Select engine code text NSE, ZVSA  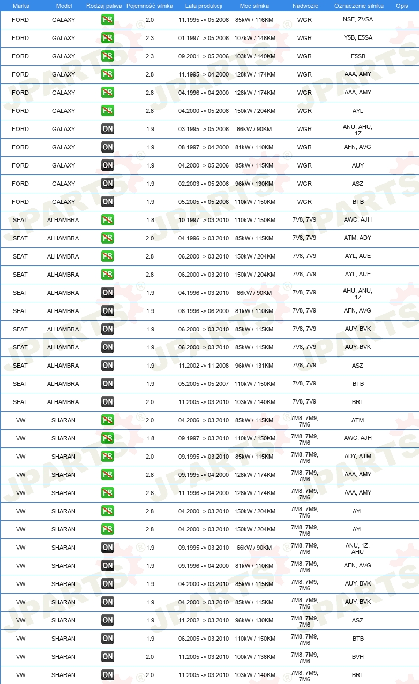(x=358, y=19)
